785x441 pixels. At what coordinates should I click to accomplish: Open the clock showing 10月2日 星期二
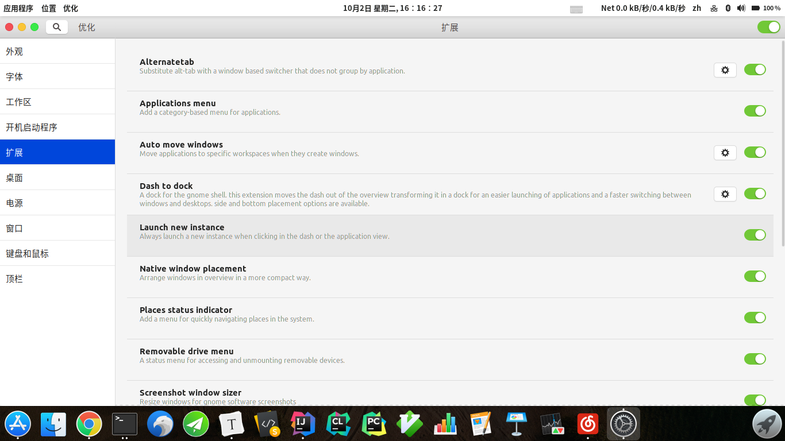pyautogui.click(x=392, y=8)
